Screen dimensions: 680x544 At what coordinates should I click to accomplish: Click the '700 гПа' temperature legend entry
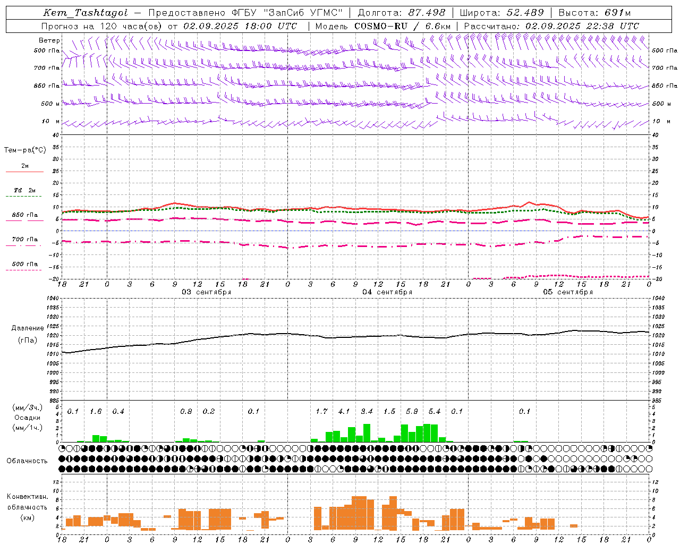click(x=25, y=239)
